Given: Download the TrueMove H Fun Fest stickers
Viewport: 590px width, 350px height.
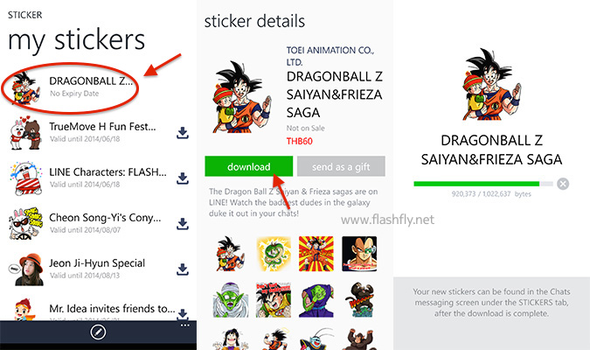Looking at the screenshot, I should 183,133.
